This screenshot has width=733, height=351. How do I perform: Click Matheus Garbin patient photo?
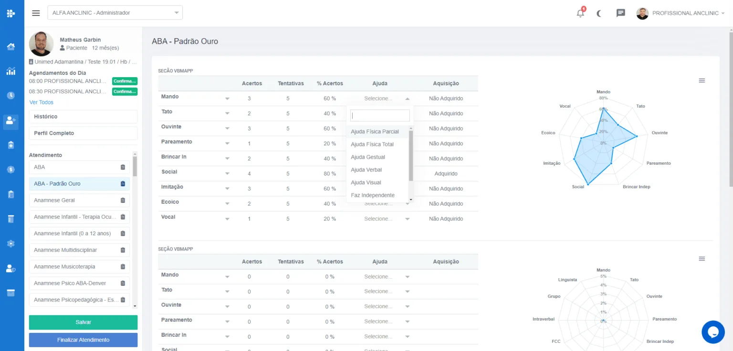pos(41,44)
